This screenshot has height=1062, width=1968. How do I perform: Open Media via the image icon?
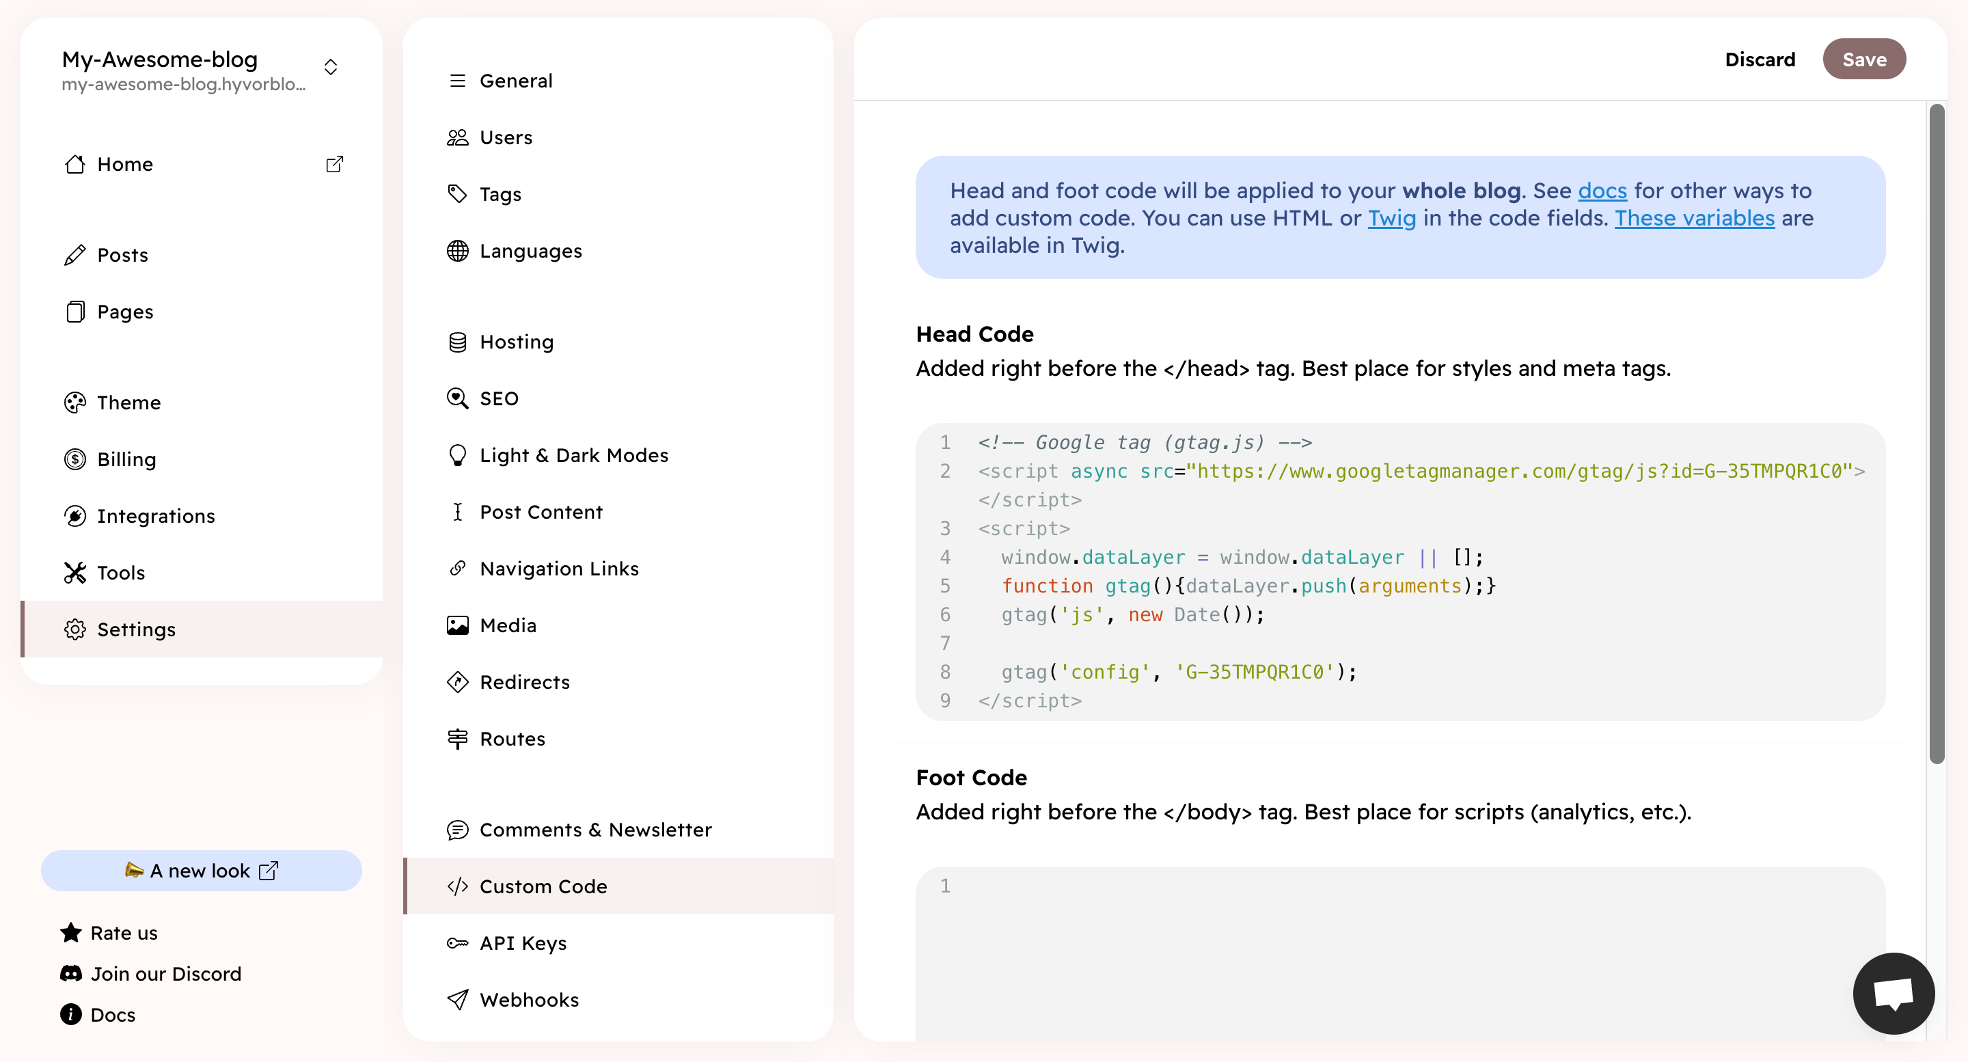pos(457,625)
